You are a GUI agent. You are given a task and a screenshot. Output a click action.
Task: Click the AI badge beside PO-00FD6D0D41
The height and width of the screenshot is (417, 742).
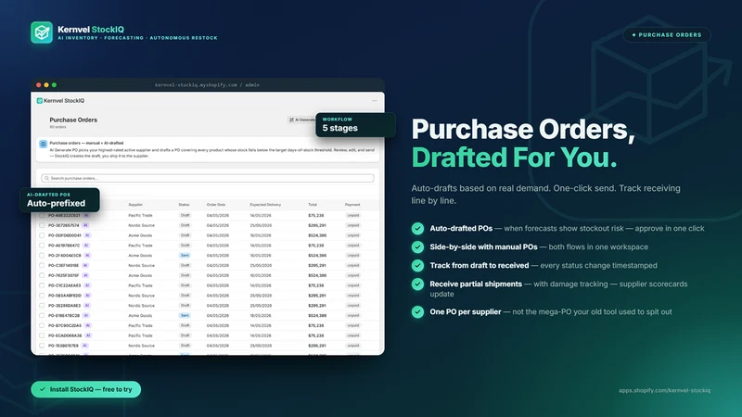[87, 235]
